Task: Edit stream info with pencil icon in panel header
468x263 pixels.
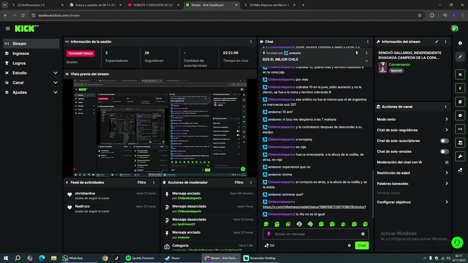Action: pyautogui.click(x=437, y=42)
